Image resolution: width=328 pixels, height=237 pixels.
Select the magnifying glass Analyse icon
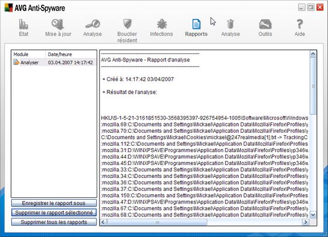pos(93,24)
